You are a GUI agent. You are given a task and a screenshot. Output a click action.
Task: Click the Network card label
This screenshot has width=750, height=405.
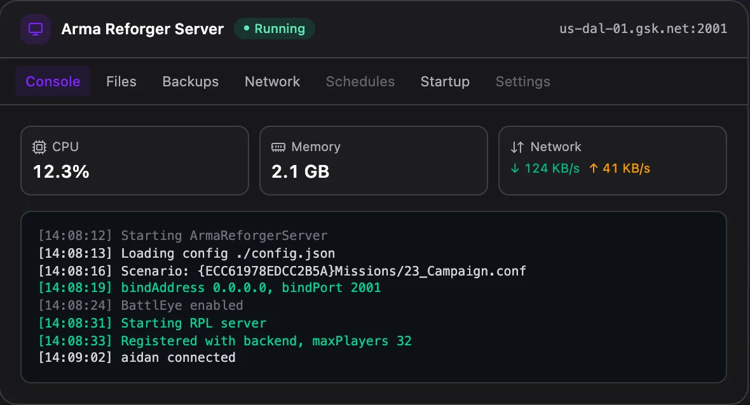click(x=556, y=147)
